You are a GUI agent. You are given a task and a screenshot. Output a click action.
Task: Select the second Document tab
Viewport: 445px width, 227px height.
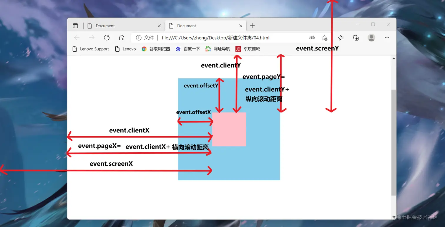pos(206,26)
